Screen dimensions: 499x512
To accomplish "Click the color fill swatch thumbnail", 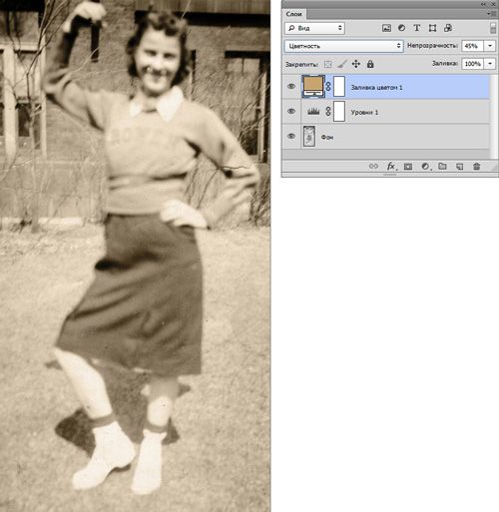I will click(313, 87).
